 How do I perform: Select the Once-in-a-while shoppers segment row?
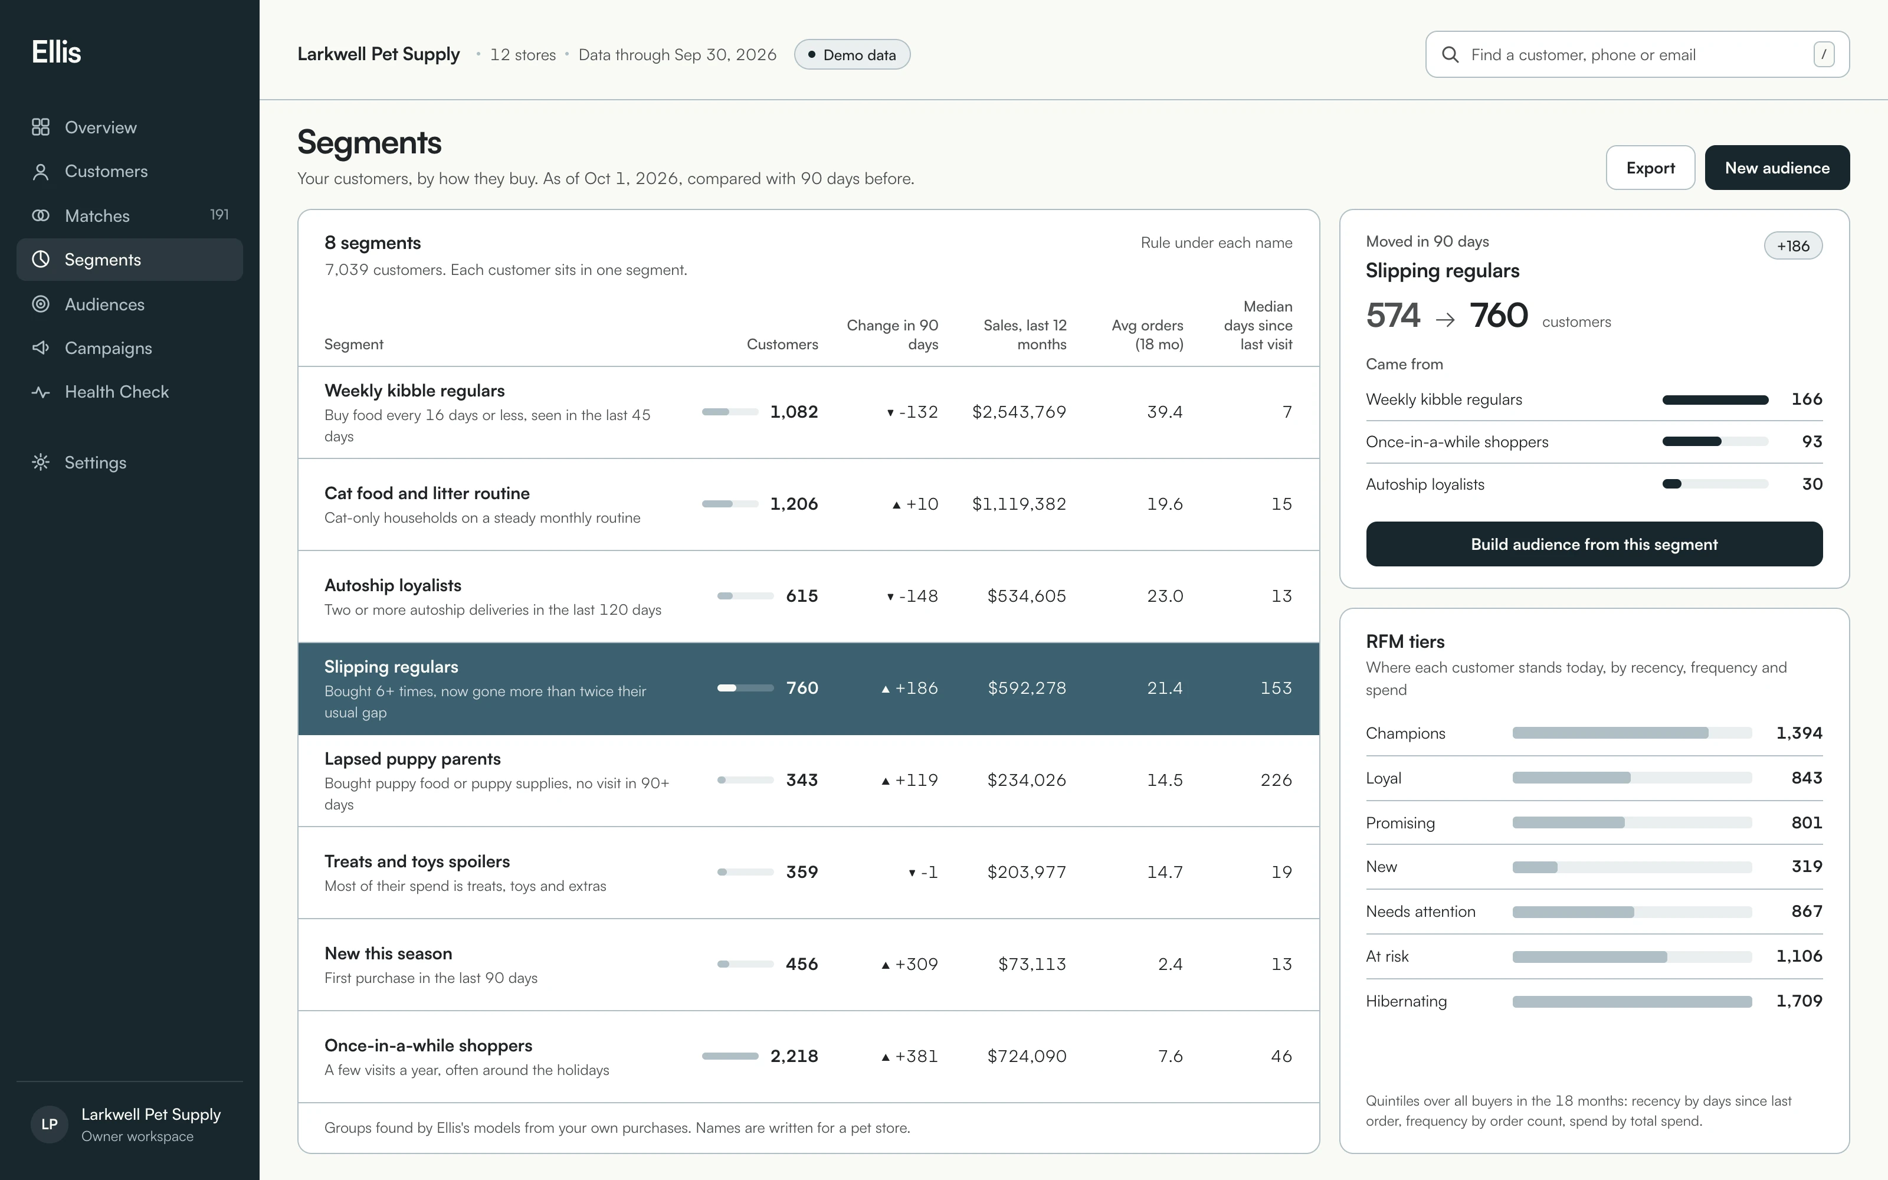pyautogui.click(x=808, y=1057)
